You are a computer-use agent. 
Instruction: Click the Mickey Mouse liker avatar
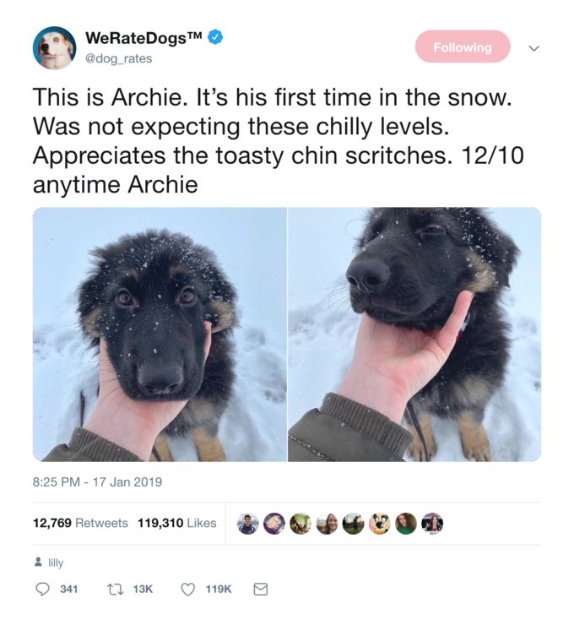coord(380,524)
